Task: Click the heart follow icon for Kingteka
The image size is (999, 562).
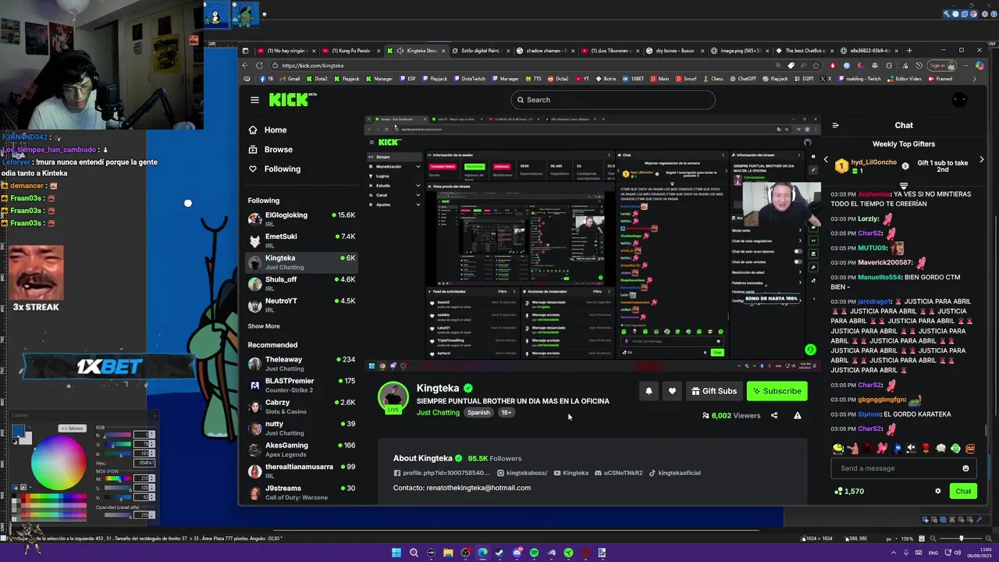Action: tap(672, 391)
